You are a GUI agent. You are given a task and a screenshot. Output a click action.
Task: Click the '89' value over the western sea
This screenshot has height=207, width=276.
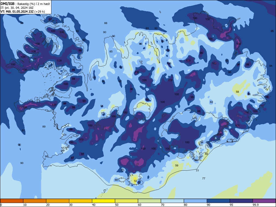click(44, 126)
